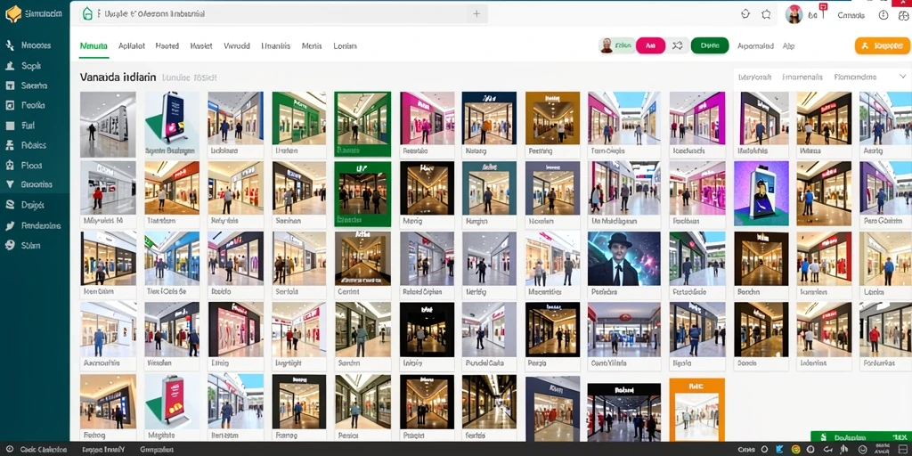Select the Mnuta tab
This screenshot has height=456, width=912.
pos(94,46)
